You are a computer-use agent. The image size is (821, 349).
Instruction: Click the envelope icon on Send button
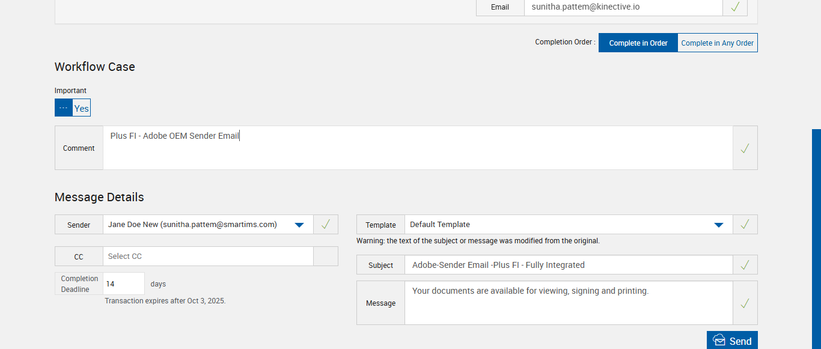coord(719,341)
